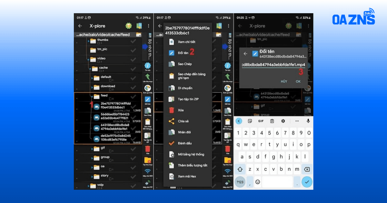Image resolution: width=387 pixels, height=203 pixels.
Task: Expand the group folder in left screenshot
Action: click(x=92, y=158)
